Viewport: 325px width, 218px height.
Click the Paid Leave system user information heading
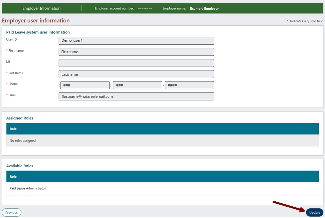pyautogui.click(x=37, y=32)
